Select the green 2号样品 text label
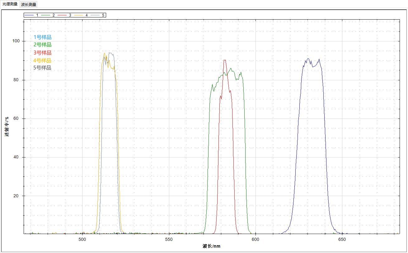This screenshot has height=253, width=408. pos(42,45)
